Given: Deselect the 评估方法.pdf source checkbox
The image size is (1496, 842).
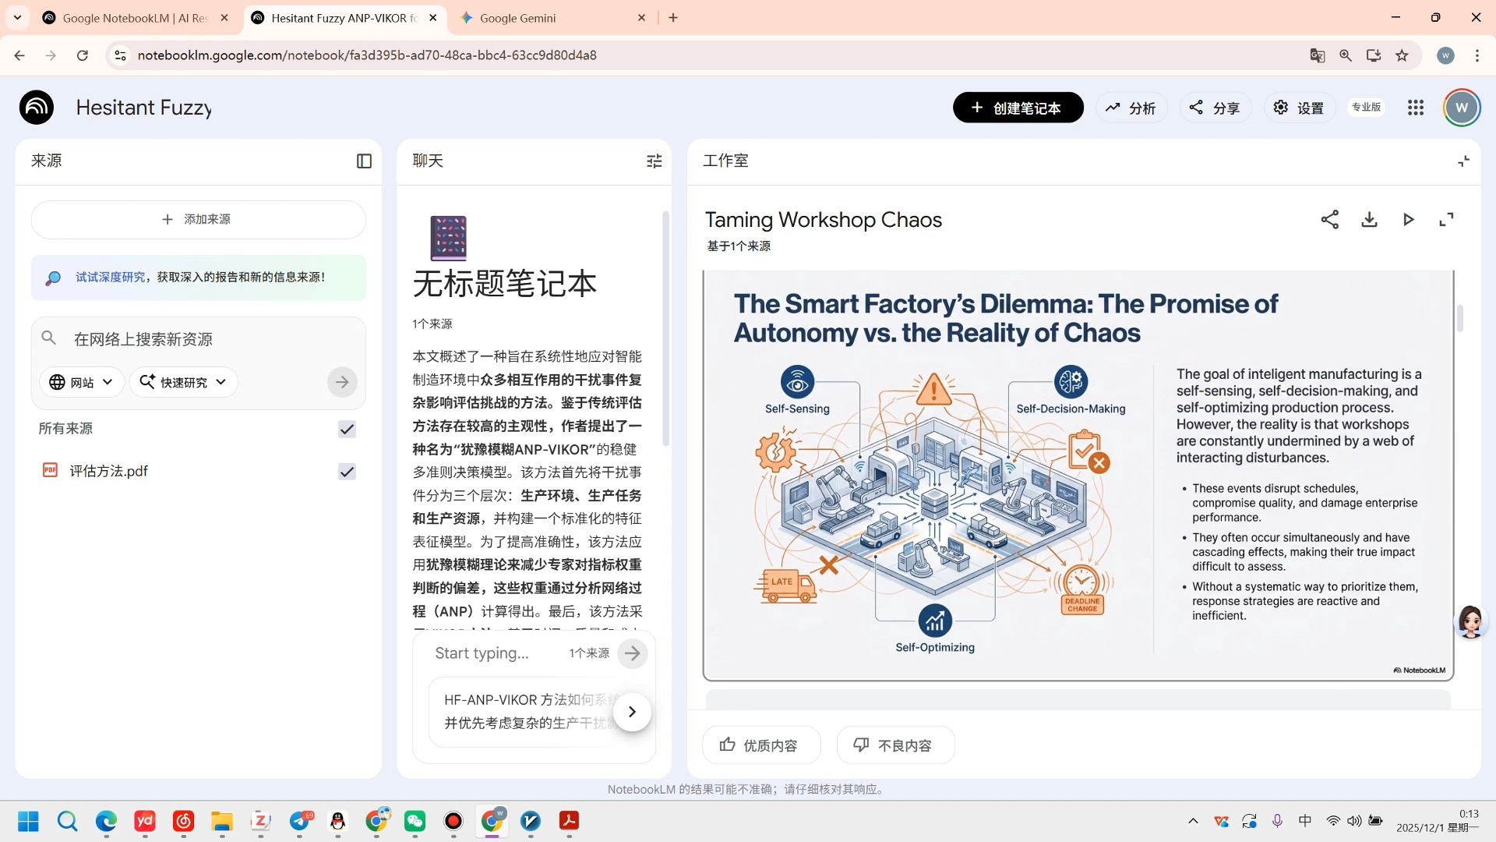Looking at the screenshot, I should (x=347, y=471).
